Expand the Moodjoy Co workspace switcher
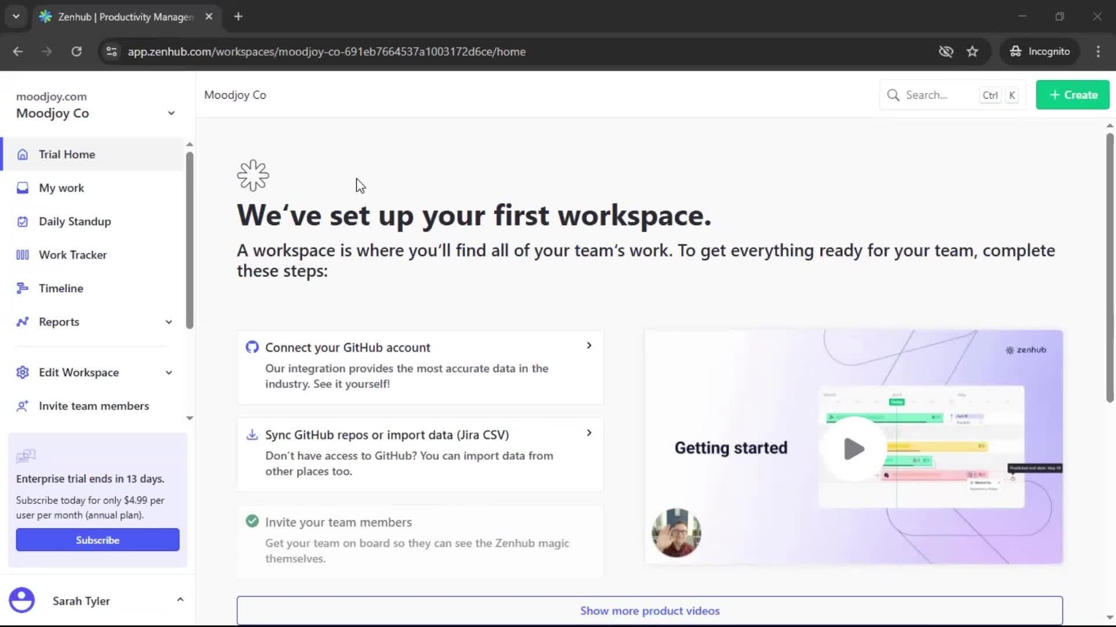This screenshot has height=627, width=1116. (171, 113)
